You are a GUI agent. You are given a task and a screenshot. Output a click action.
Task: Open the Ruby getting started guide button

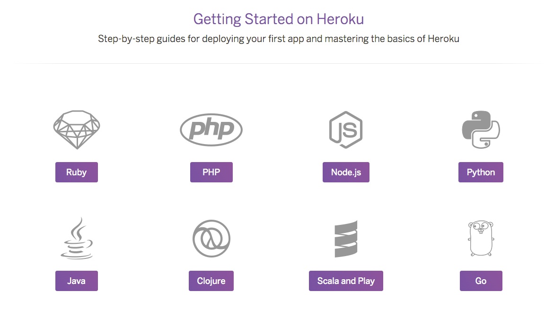click(77, 172)
